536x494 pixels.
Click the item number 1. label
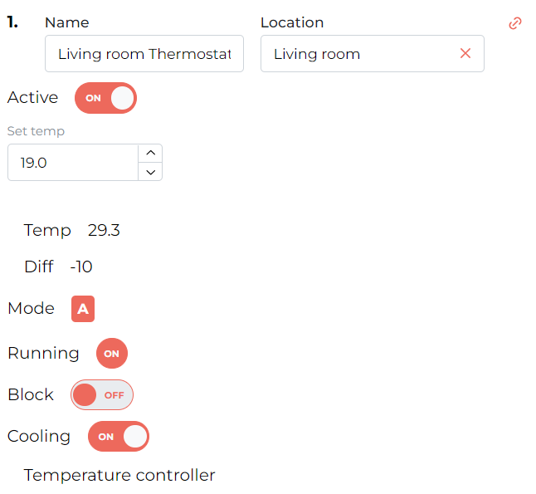coord(12,22)
